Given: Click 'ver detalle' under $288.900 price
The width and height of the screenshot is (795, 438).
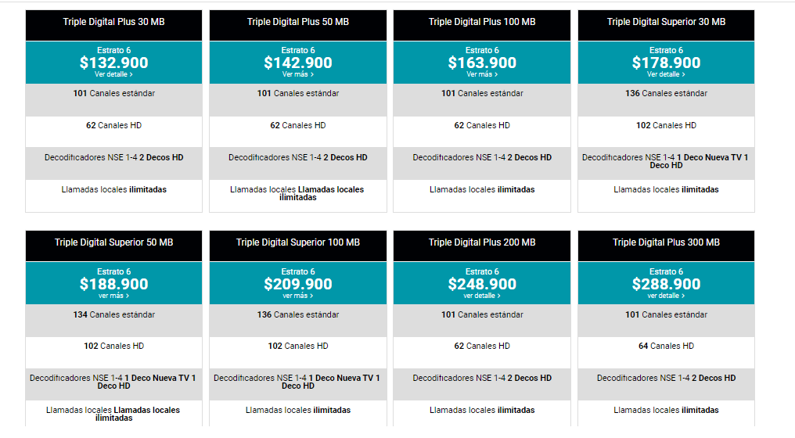Looking at the screenshot, I should [x=666, y=296].
